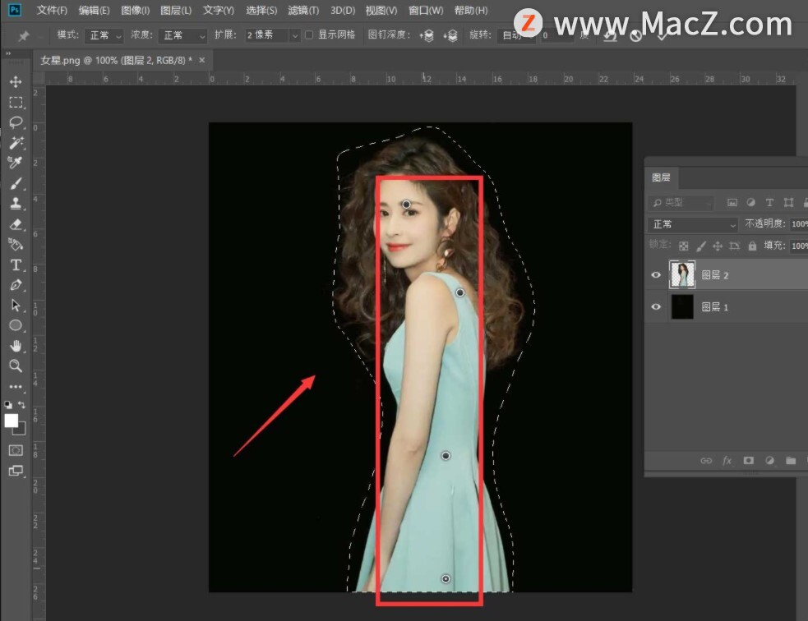Viewport: 808px width, 621px height.
Task: Add layer style with fx button
Action: 727,460
